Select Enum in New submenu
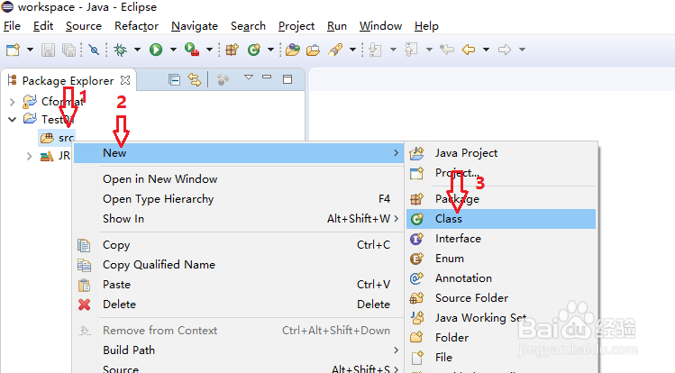 (x=501, y=259)
